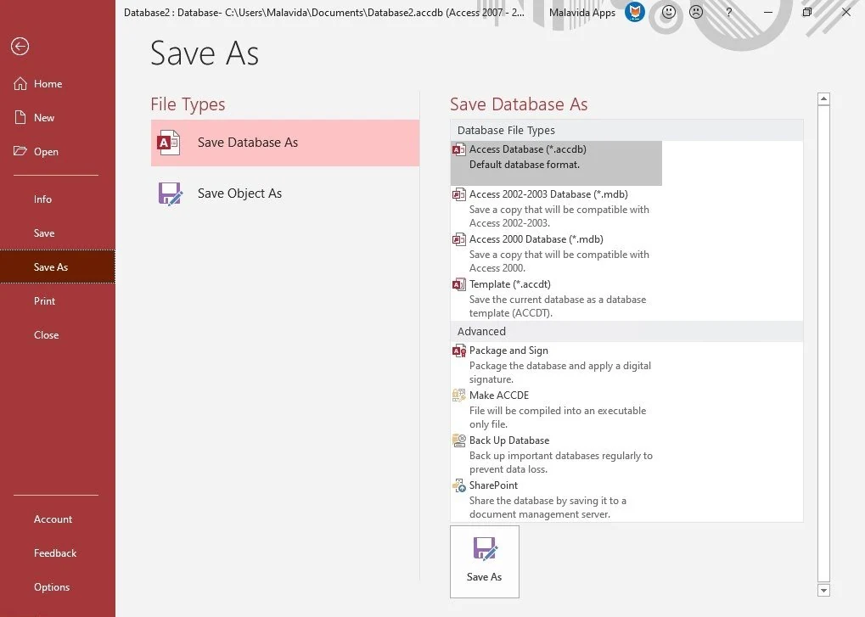Select Access 2002-2003 Database (*.mdb) text
Image resolution: width=865 pixels, height=617 pixels.
pos(548,194)
